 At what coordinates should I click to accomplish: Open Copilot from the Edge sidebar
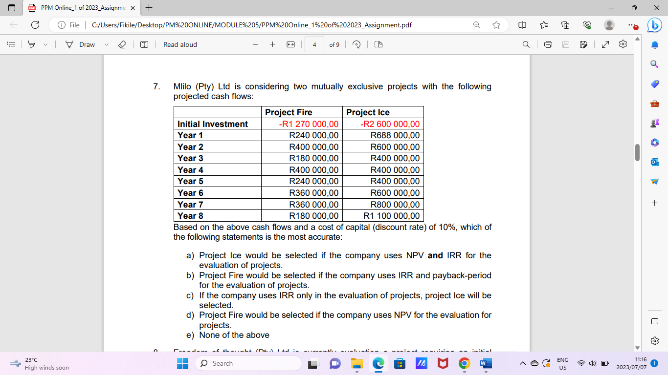tap(655, 26)
